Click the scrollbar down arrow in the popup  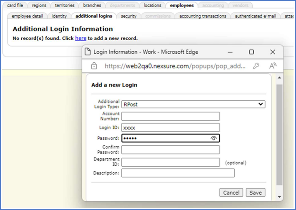279,196
